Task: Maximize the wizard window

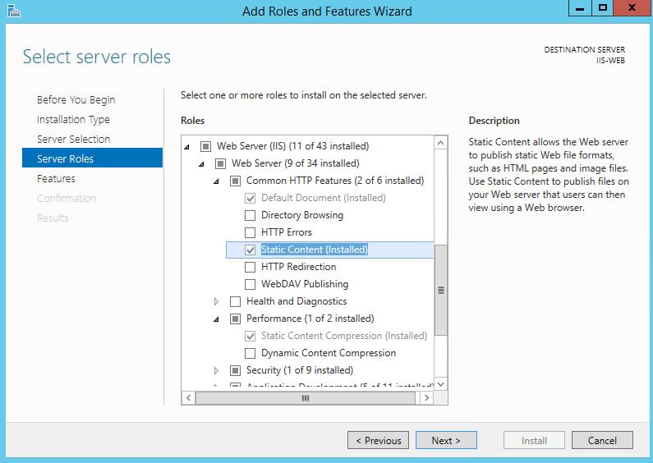Action: [602, 8]
